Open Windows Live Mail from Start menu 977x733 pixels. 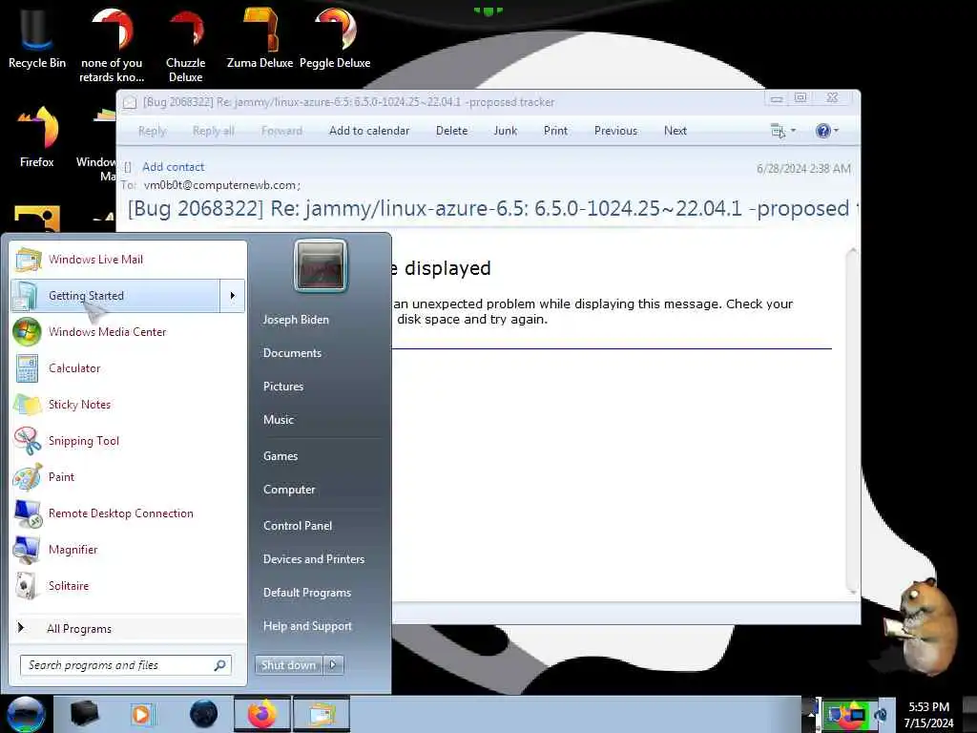click(x=129, y=260)
